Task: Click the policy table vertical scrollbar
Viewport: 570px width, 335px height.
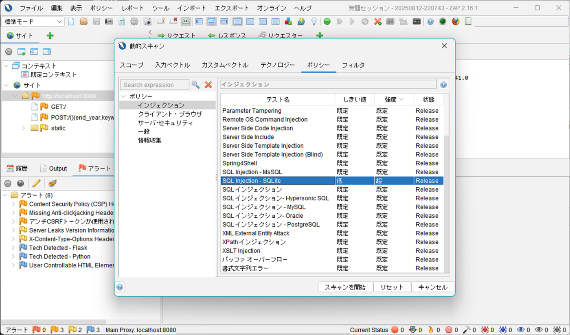Action: tap(446, 204)
